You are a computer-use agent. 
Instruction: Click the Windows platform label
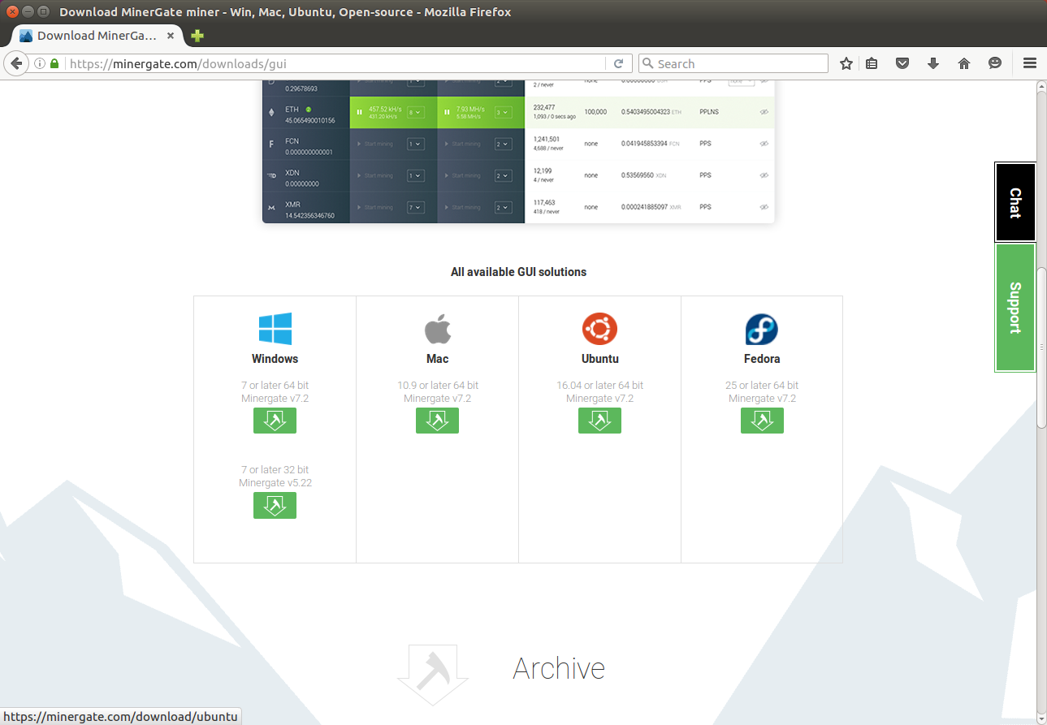click(275, 359)
